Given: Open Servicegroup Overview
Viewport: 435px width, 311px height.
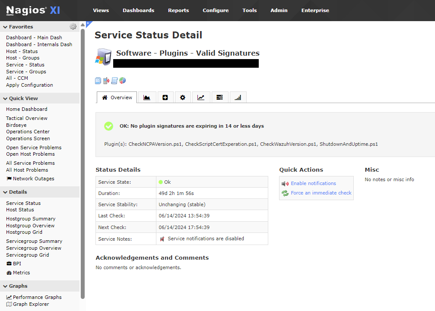Looking at the screenshot, I should (x=34, y=248).
